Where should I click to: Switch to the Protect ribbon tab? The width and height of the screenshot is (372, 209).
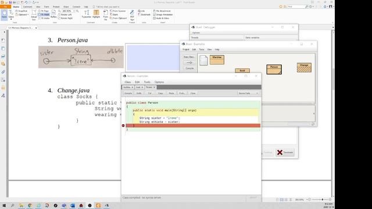(x=56, y=6)
